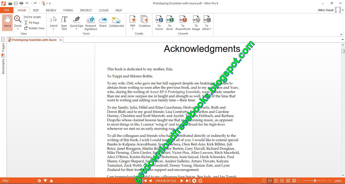
Task: Click the Fit Width button
Action: coord(32,17)
